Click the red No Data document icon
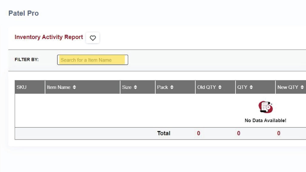Image resolution: width=306 pixels, height=172 pixels. (x=265, y=107)
